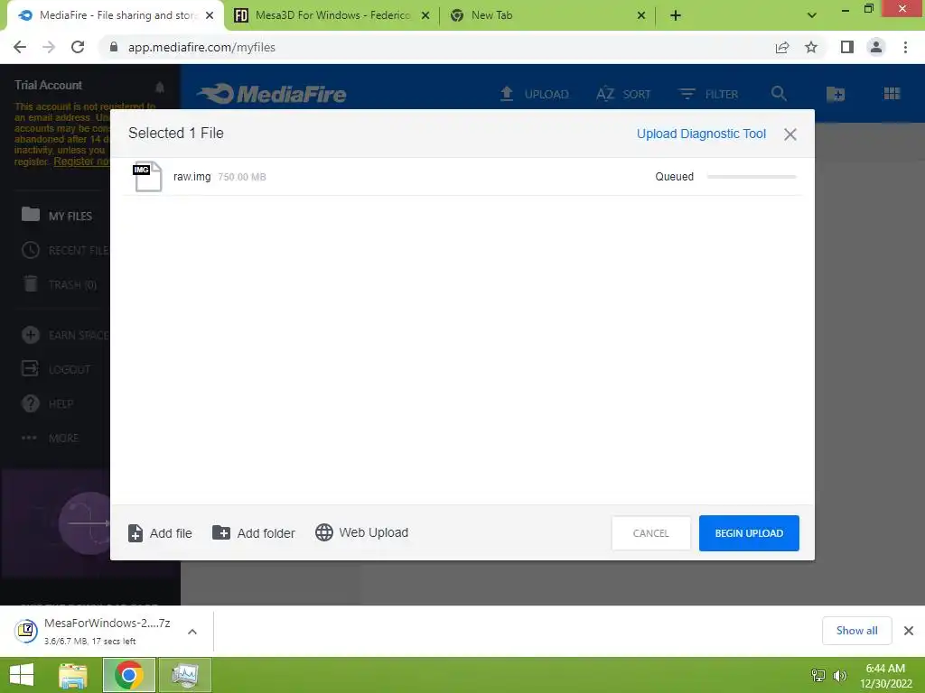The image size is (925, 693).
Task: Close the downloads bar
Action: (909, 631)
